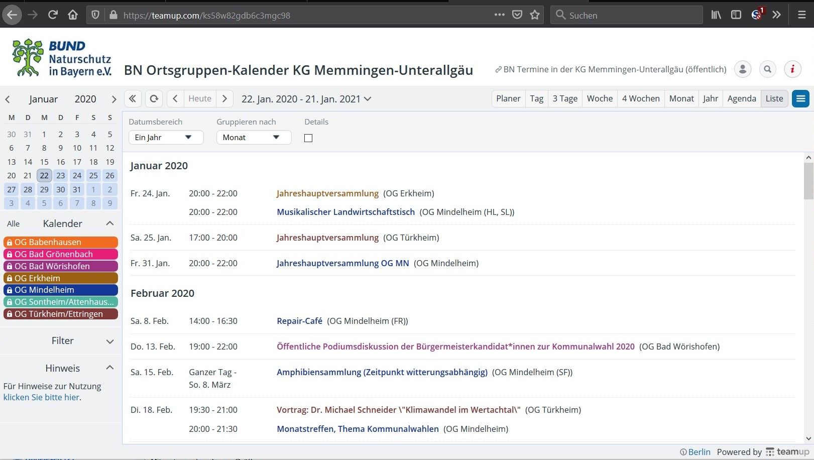814x460 pixels.
Task: Open calendar search magnifier
Action: pos(768,69)
